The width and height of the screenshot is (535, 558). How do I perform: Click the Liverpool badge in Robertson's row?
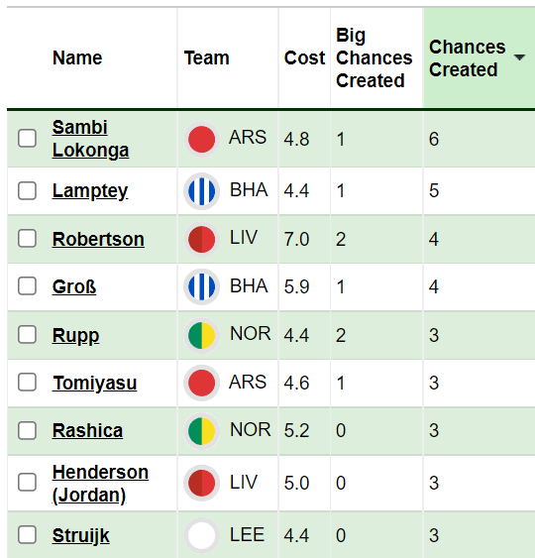[x=201, y=239]
